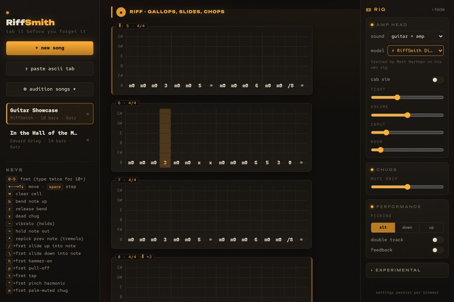Remove the Guitar Showcase song
The image size is (454, 302).
tap(88, 114)
